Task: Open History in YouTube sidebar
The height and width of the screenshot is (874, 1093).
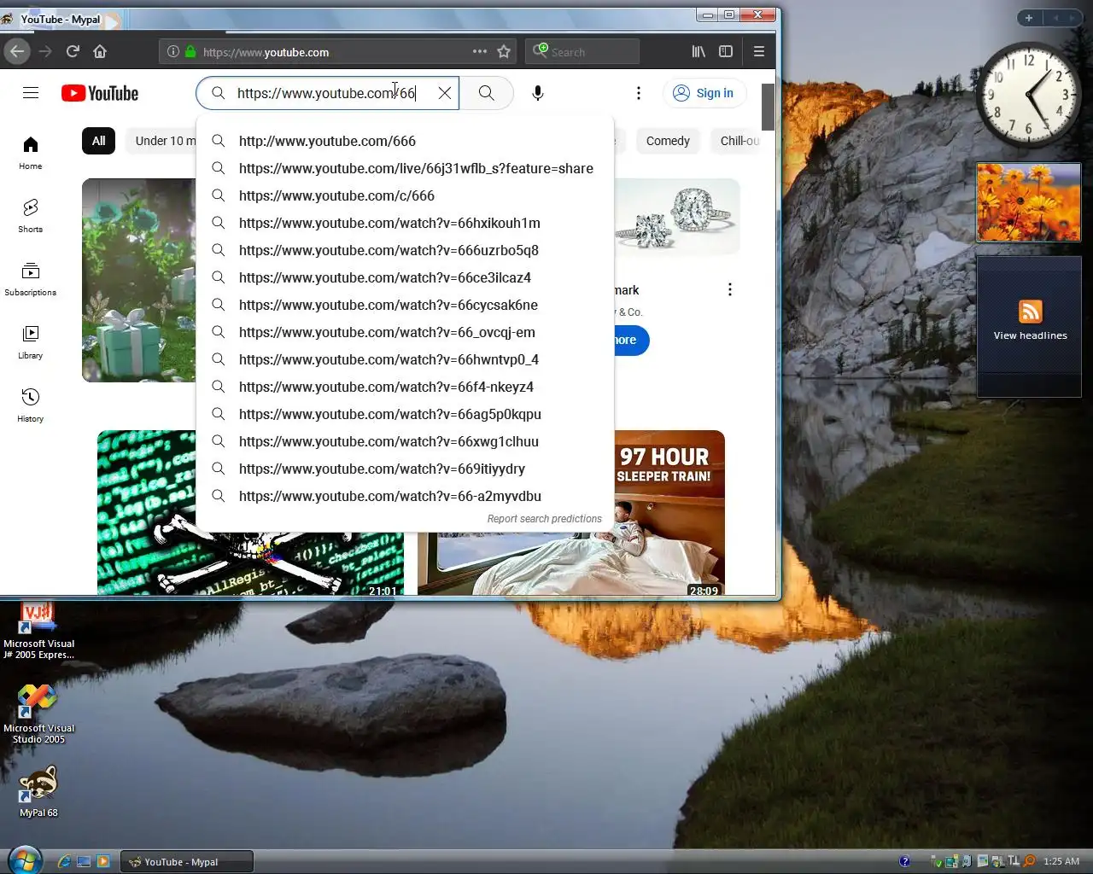Action: (x=31, y=405)
